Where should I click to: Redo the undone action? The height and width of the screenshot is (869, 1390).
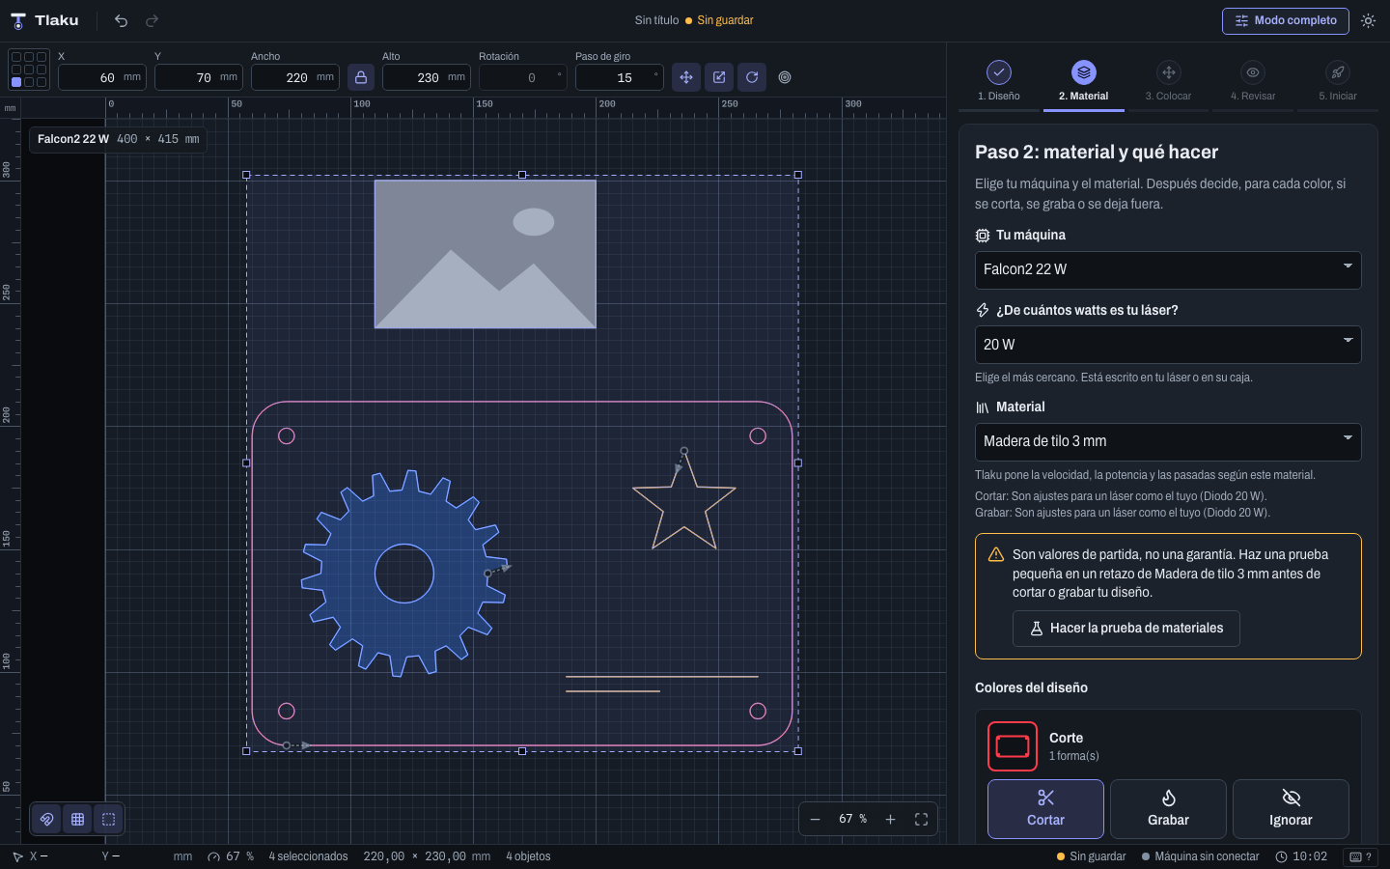pyautogui.click(x=153, y=20)
